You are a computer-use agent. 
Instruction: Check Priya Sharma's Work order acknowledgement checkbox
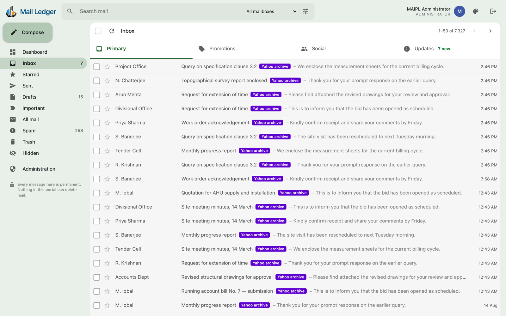point(97,123)
